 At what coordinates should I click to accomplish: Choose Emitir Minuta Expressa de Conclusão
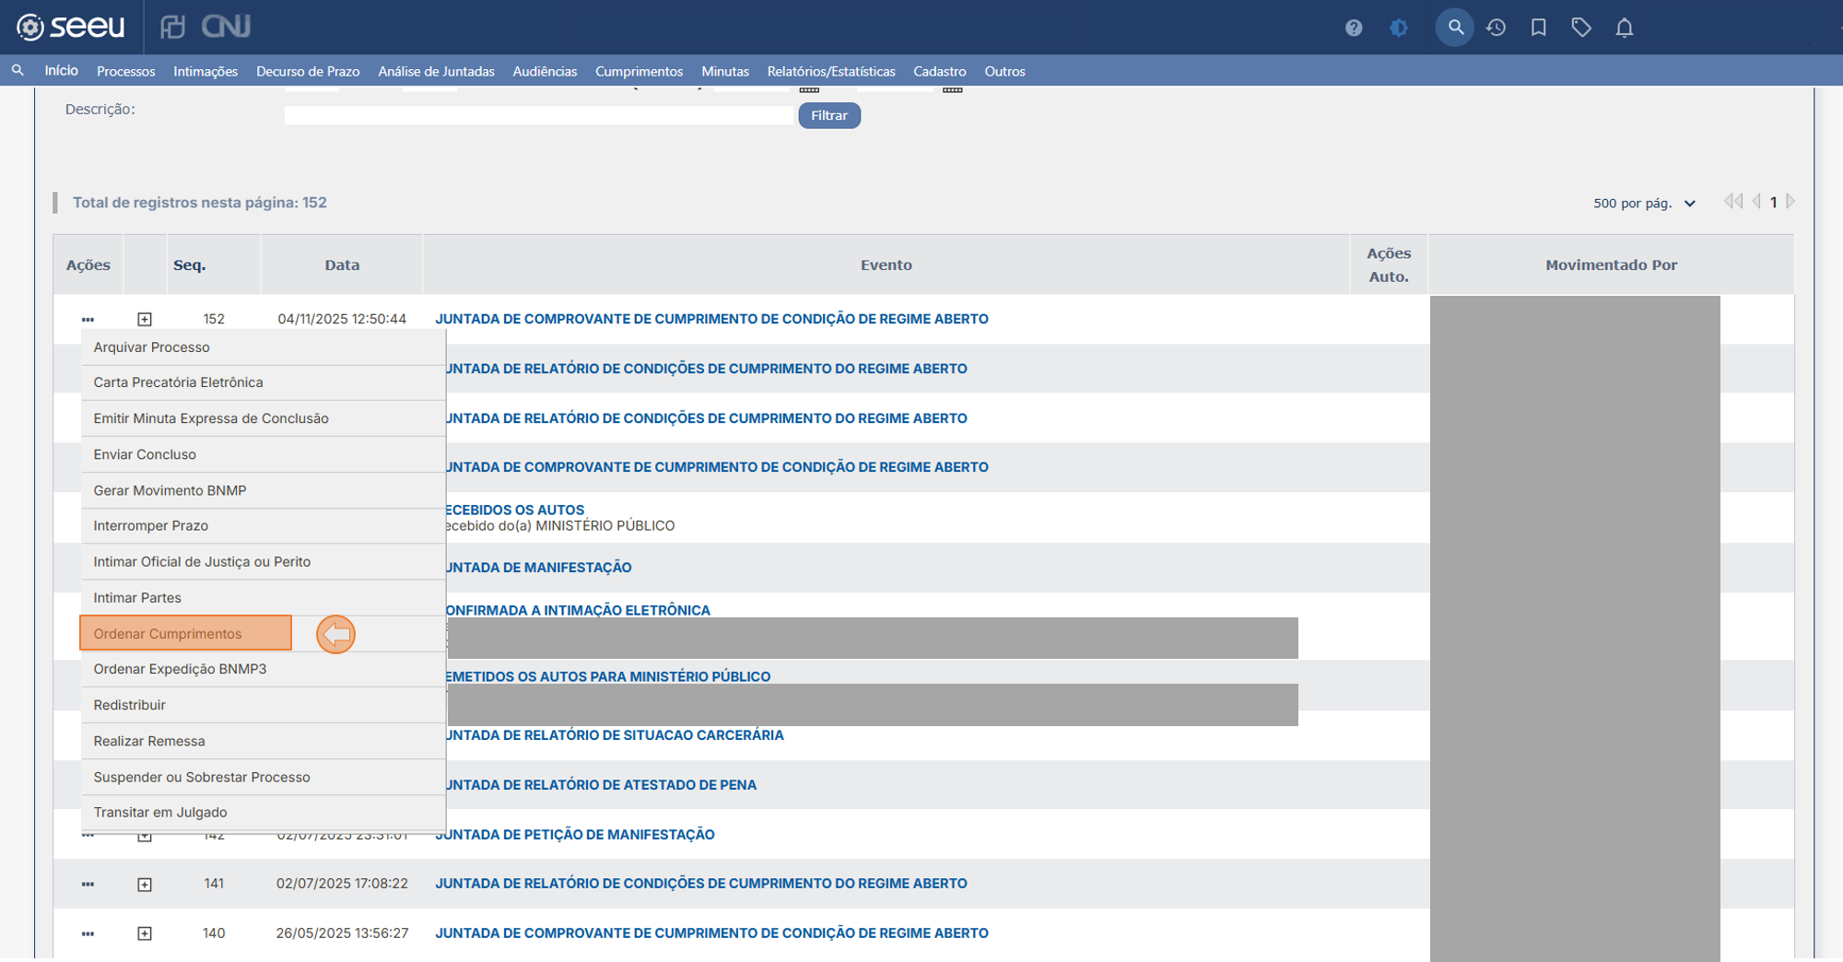(264, 418)
